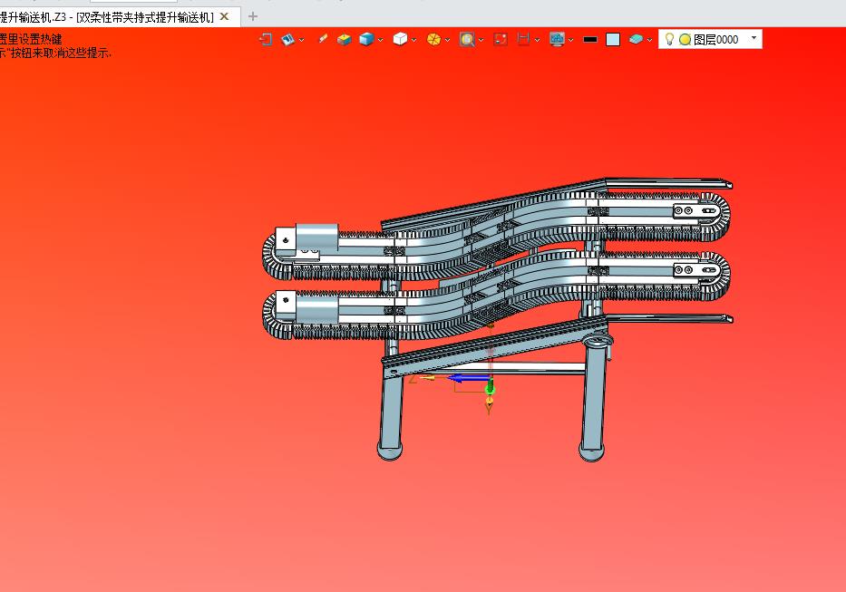Screen dimensions: 846x592
Task: Open dropdown arrow beside view-alignment icon
Action: (x=302, y=40)
